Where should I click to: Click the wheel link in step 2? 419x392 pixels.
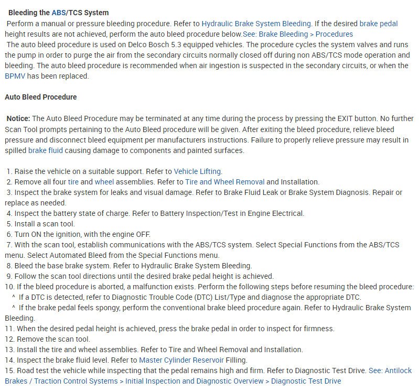pos(104,182)
